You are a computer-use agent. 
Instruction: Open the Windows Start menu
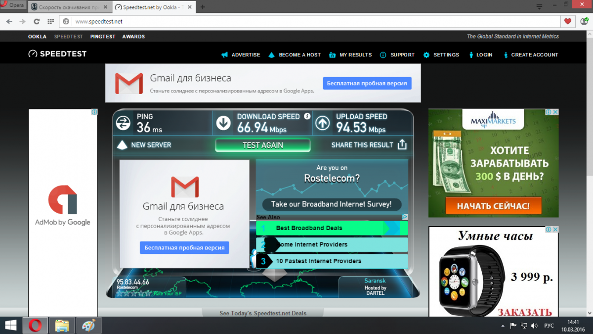tap(10, 326)
